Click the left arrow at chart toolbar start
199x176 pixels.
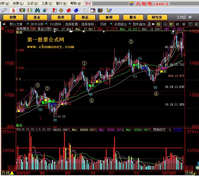[x=3, y=24]
